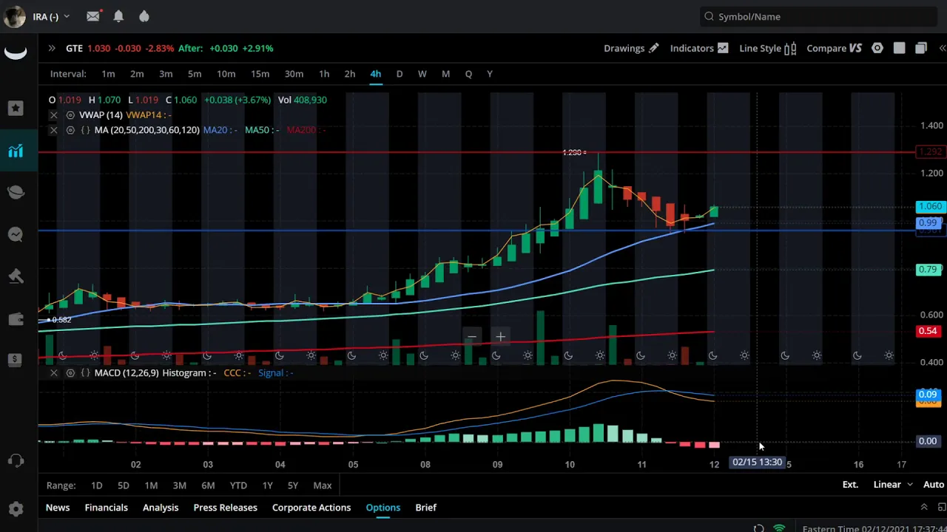Switch to the Press Releases tab
947x532 pixels.
pos(225,508)
